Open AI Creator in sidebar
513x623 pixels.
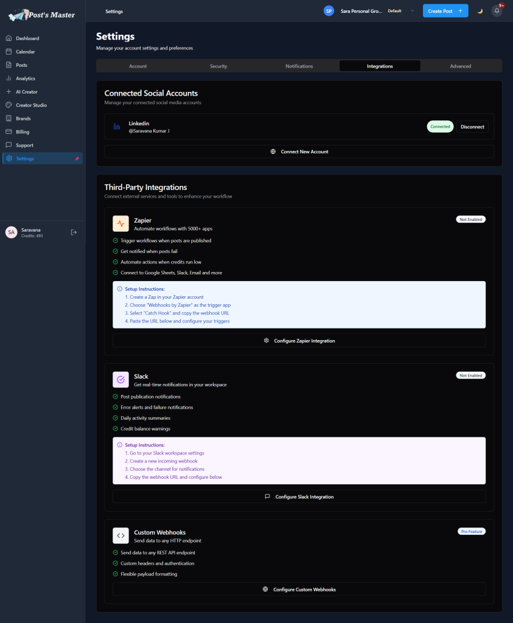pyautogui.click(x=27, y=92)
